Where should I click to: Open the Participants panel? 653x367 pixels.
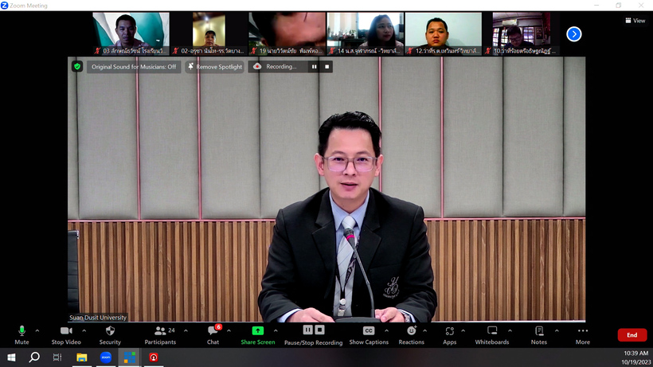click(160, 334)
